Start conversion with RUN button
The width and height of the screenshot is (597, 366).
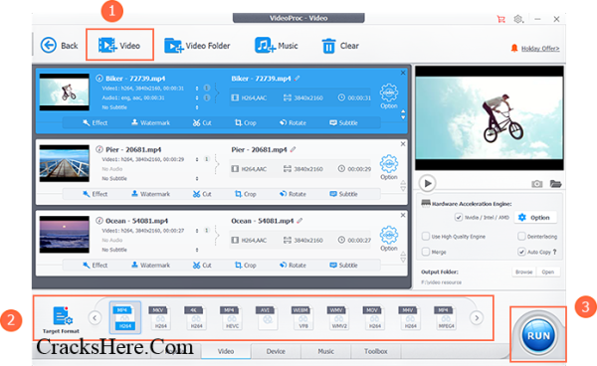click(538, 335)
